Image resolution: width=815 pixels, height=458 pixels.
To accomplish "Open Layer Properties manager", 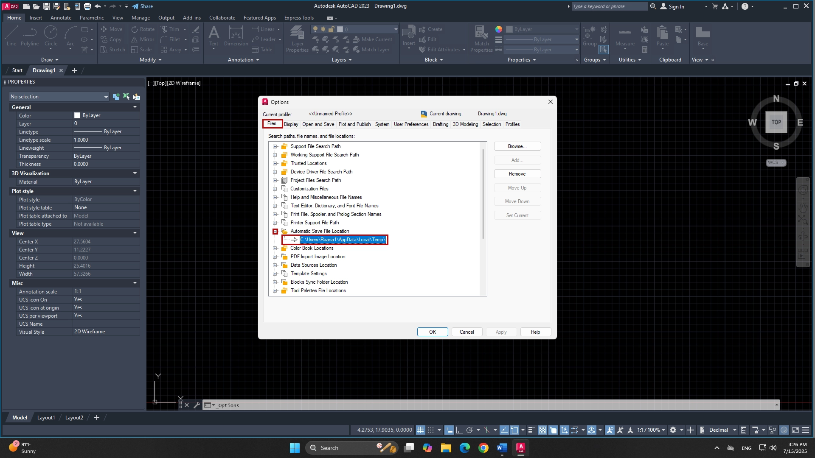I will tap(297, 38).
